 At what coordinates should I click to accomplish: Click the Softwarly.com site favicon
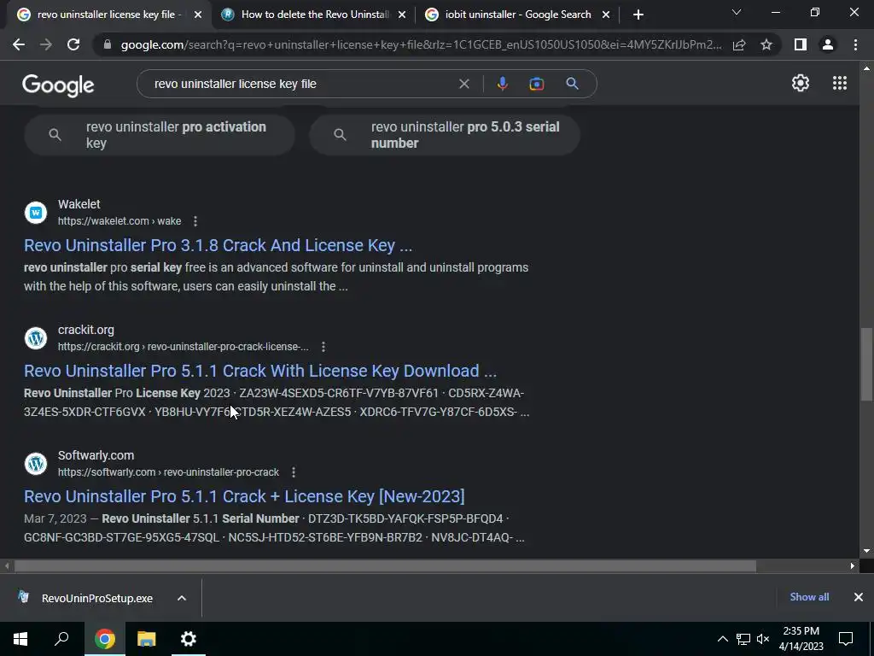tap(36, 464)
